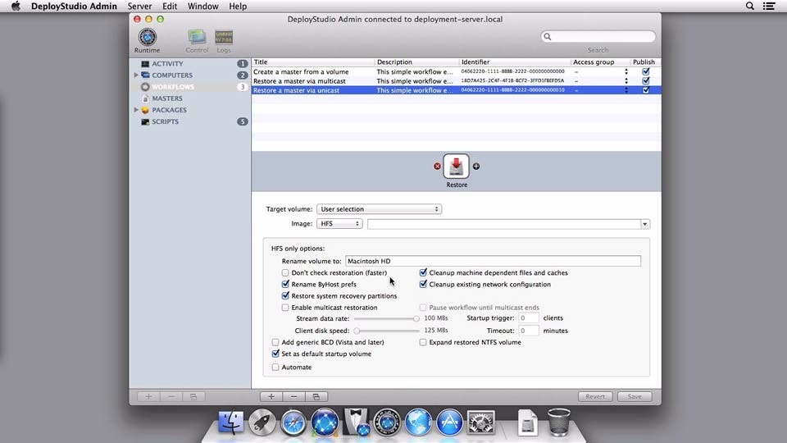Open the Window menu
This screenshot has width=787, height=443.
click(x=202, y=6)
